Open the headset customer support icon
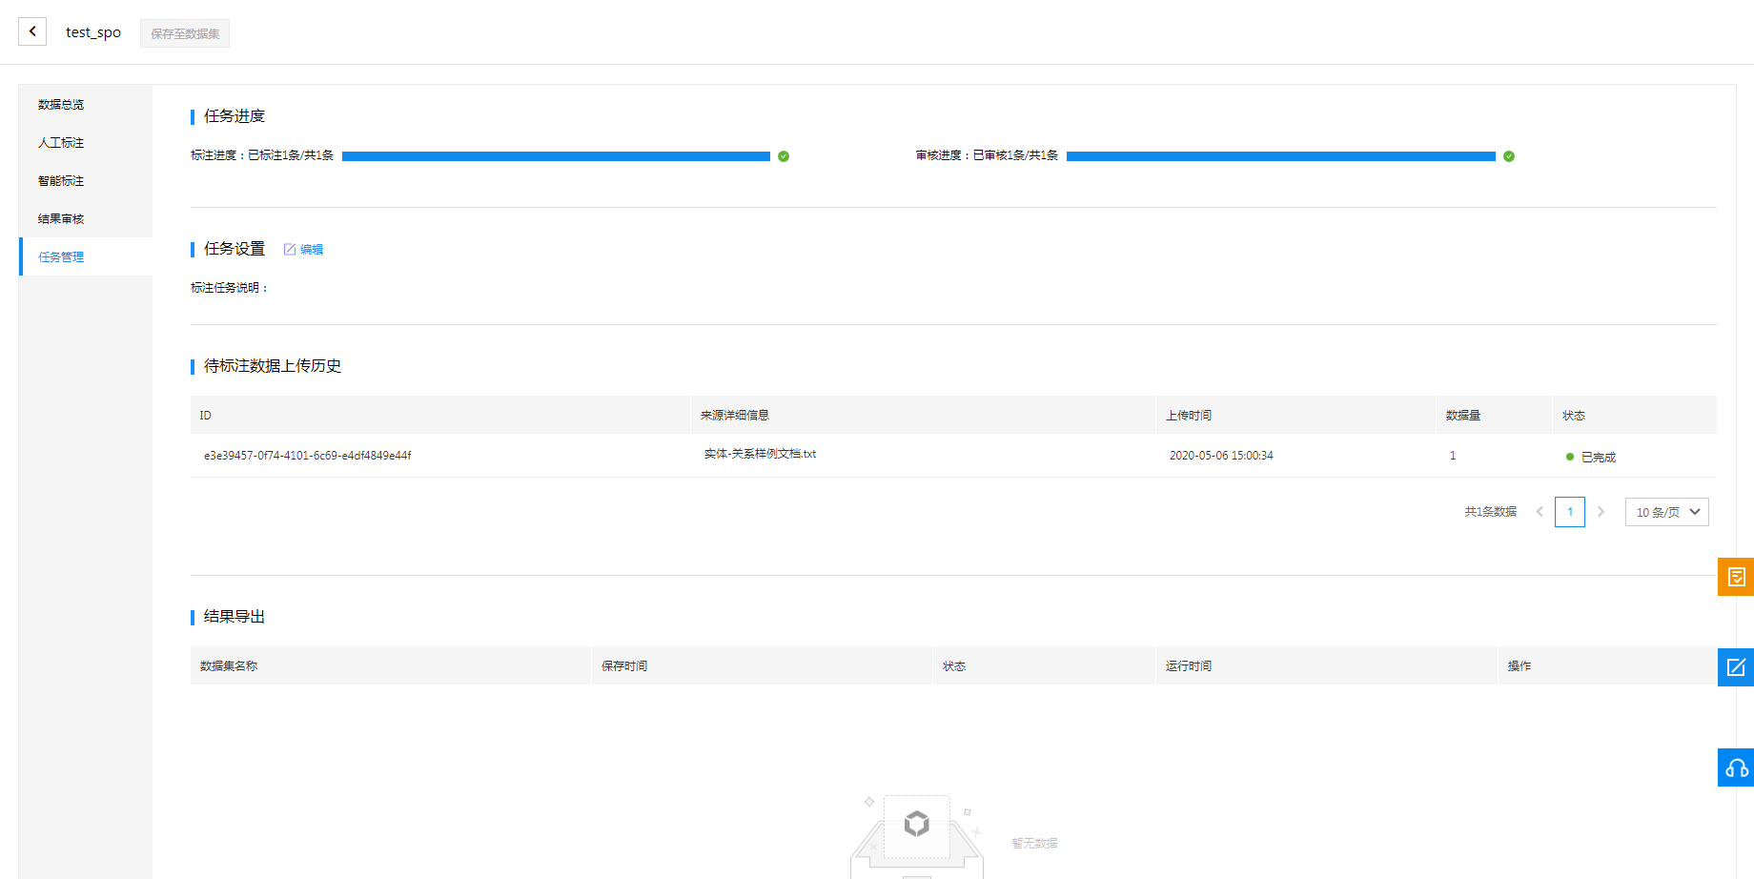This screenshot has height=879, width=1754. coord(1736,767)
